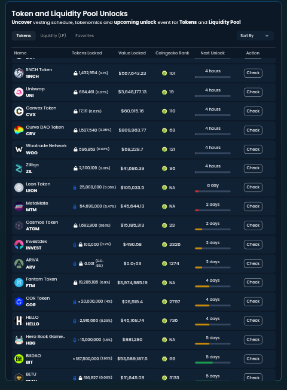Click Check button for Curve DAO Token
The height and width of the screenshot is (390, 287).
click(253, 130)
